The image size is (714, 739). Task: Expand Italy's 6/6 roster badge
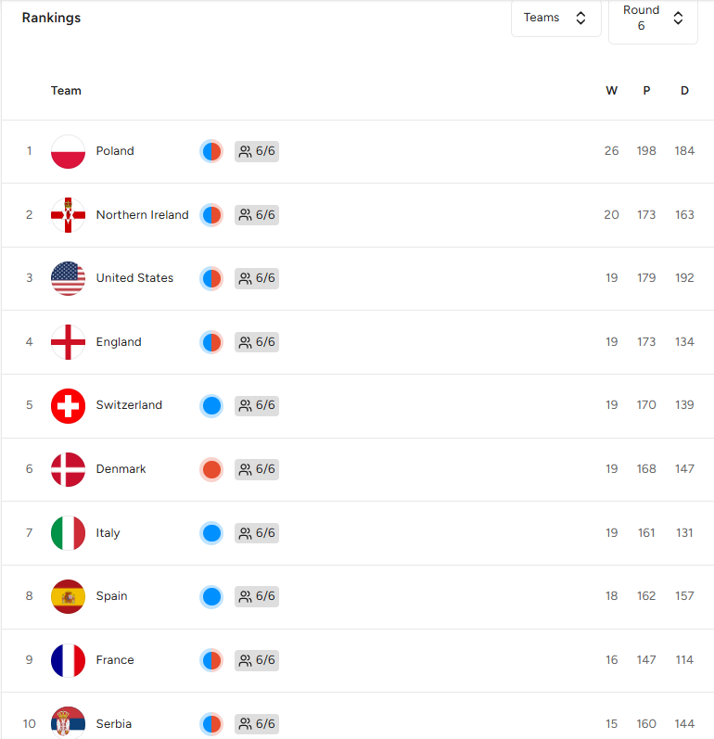257,533
